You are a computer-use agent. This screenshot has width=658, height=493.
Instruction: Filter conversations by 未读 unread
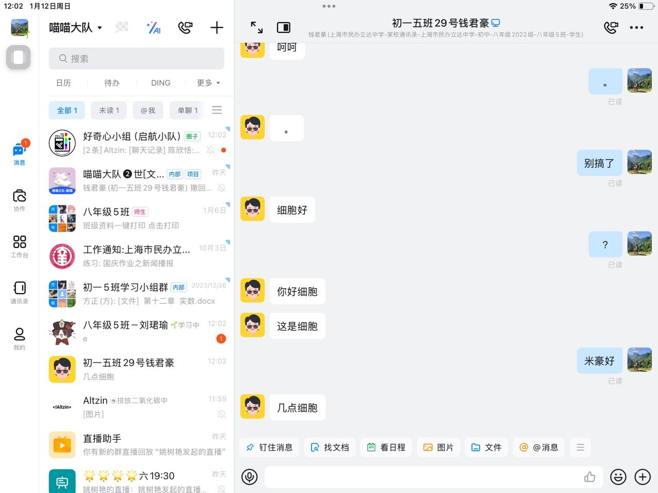109,110
